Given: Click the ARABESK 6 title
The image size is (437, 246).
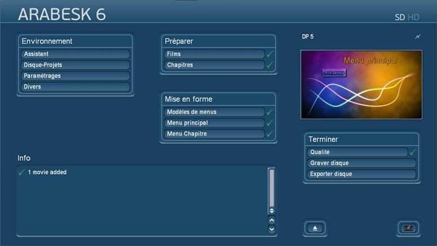Looking at the screenshot, I should (x=62, y=14).
